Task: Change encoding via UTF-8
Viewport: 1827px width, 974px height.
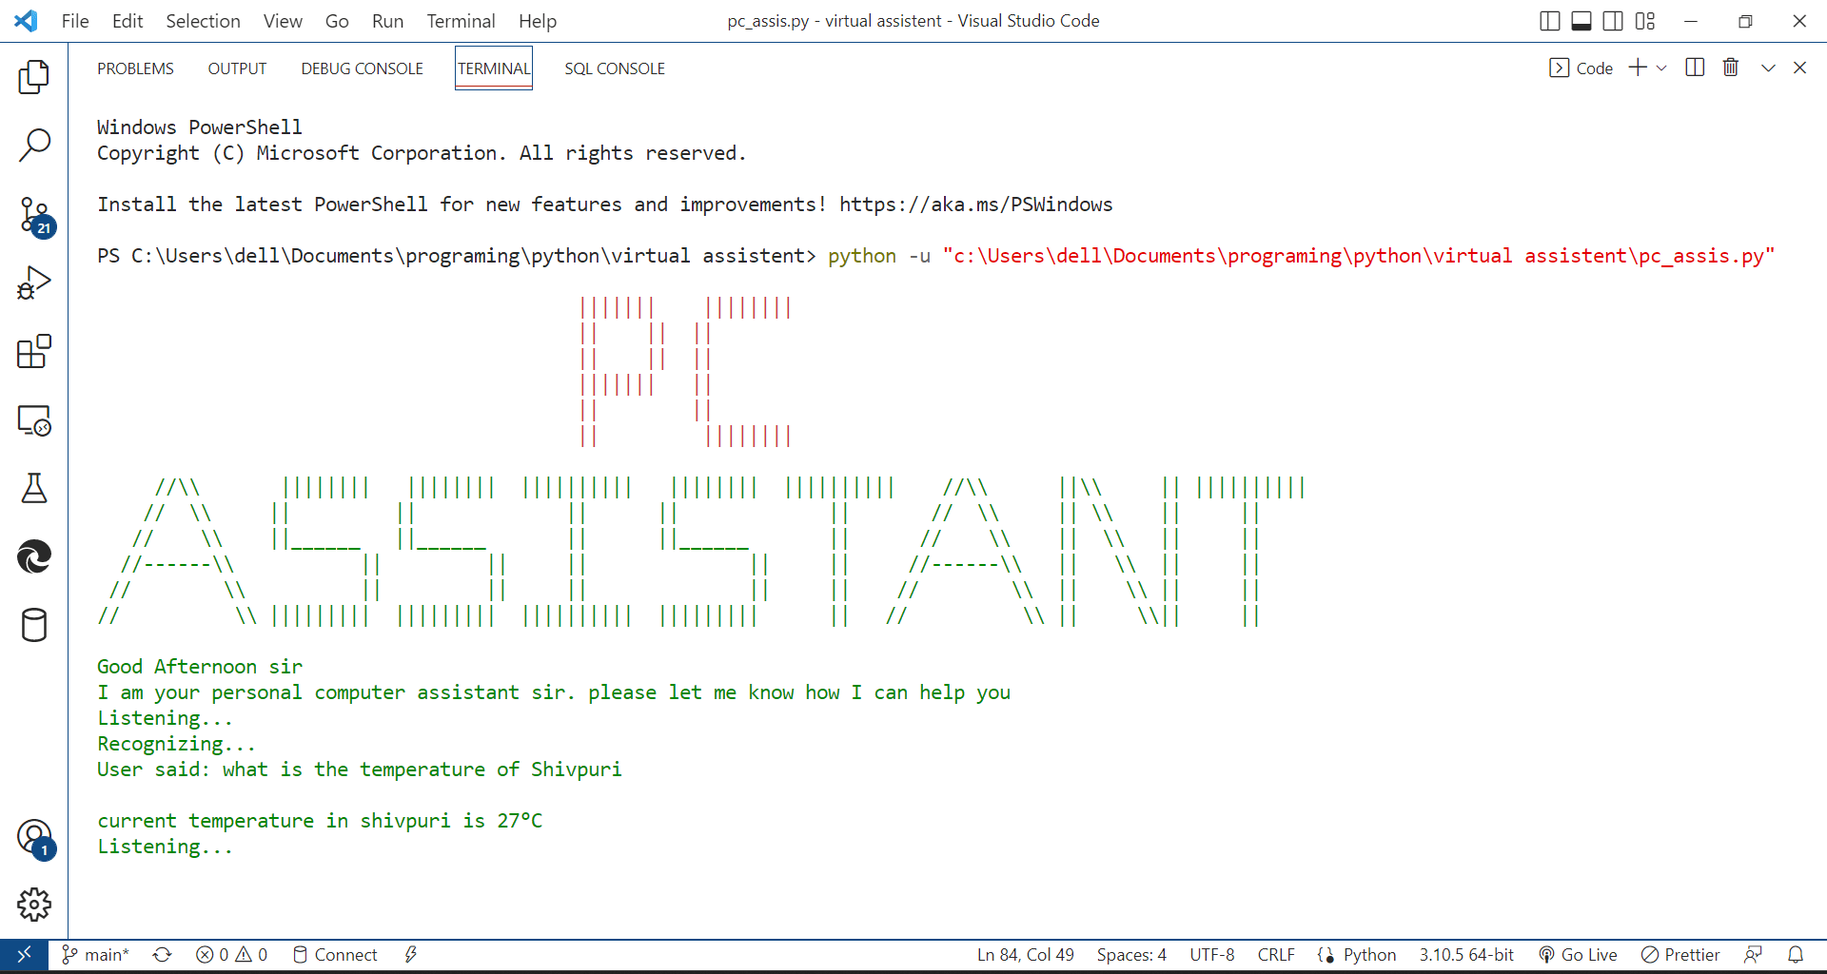Action: (x=1211, y=954)
